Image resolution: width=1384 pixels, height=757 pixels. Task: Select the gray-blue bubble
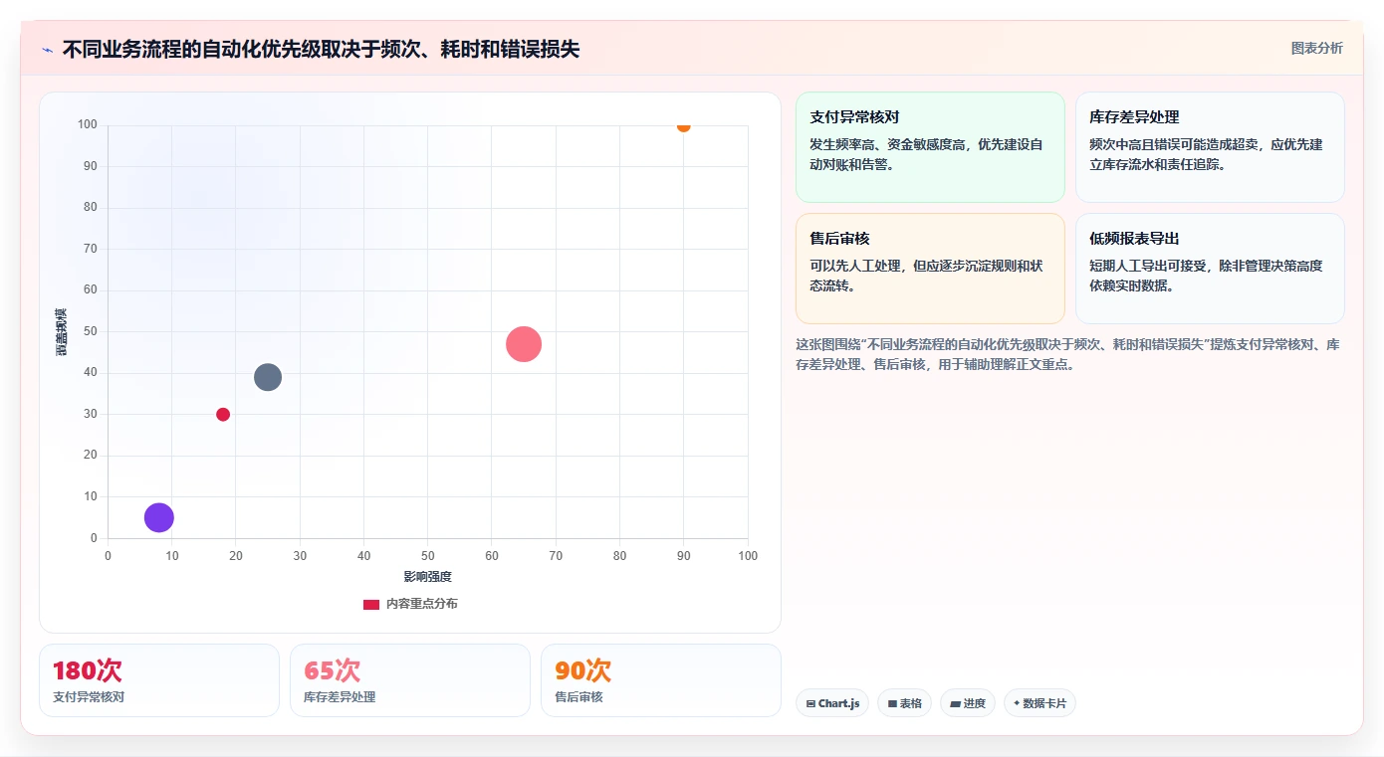click(x=268, y=377)
